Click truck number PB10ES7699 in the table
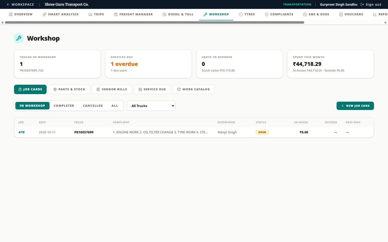388x242 pixels. point(84,132)
